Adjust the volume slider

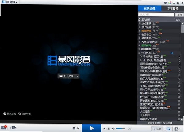121,129
